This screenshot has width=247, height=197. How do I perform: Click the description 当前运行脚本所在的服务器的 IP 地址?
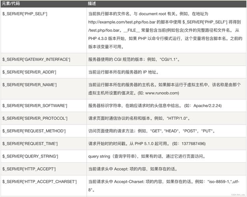123,72
